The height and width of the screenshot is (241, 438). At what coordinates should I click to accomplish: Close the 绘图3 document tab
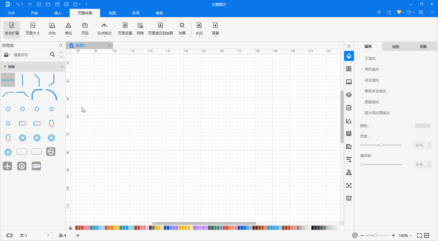pos(109,45)
